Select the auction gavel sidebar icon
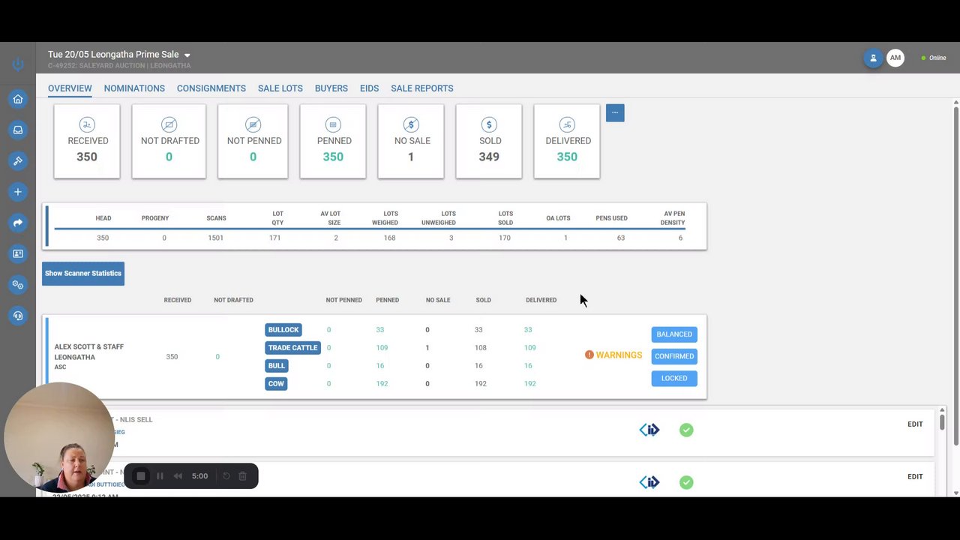Viewport: 960px width, 540px height. click(x=18, y=160)
